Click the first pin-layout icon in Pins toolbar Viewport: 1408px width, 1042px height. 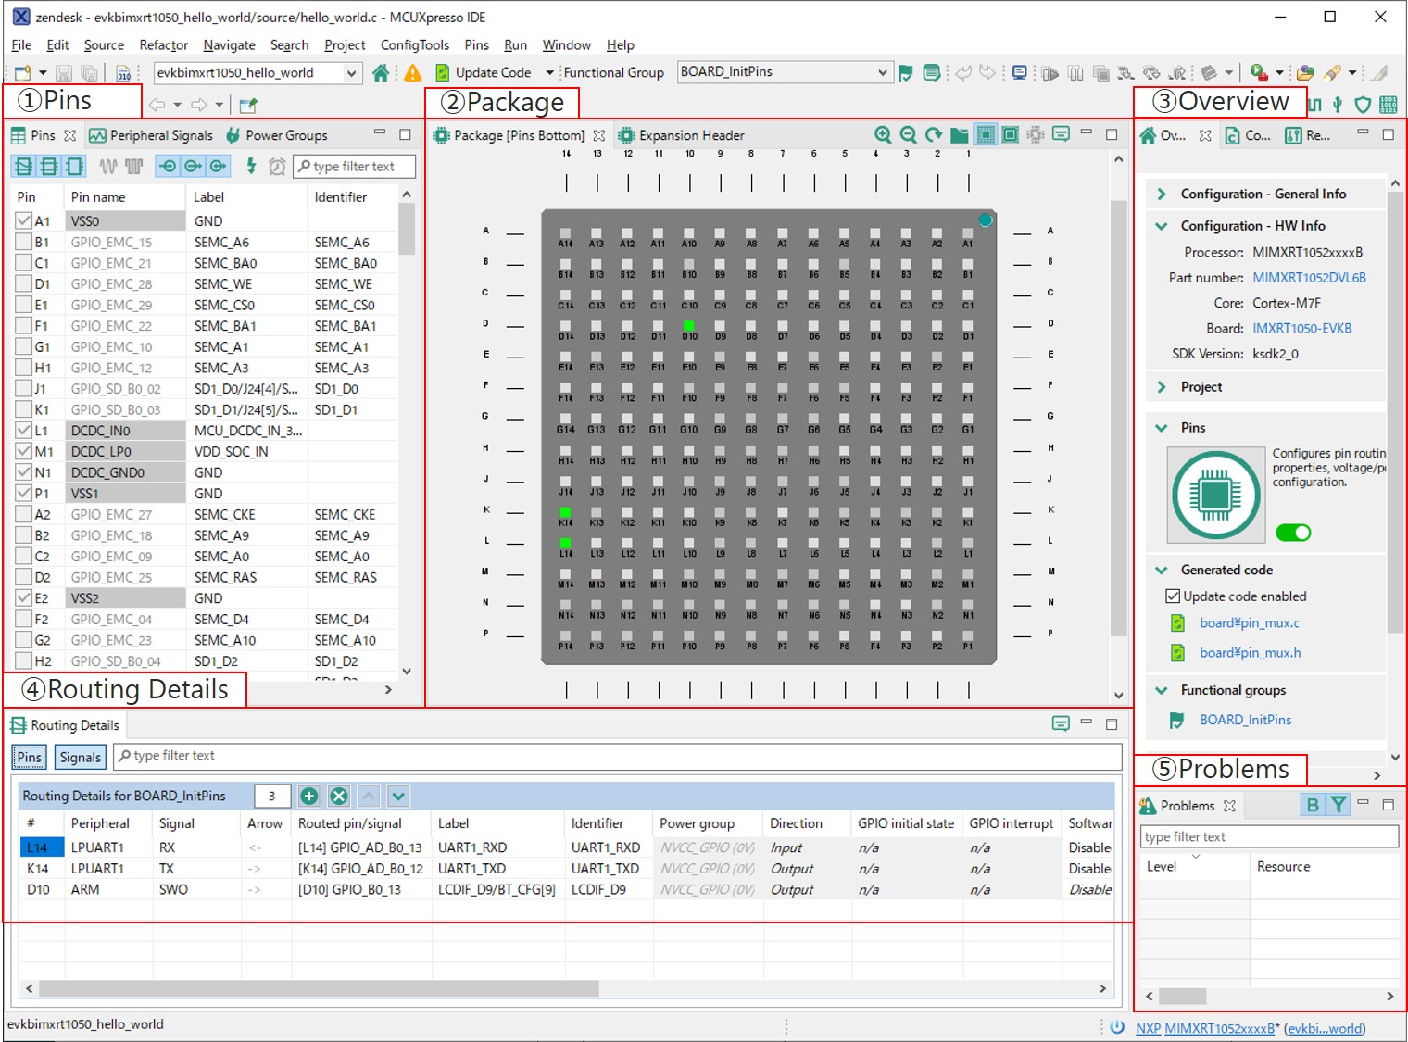(x=23, y=166)
